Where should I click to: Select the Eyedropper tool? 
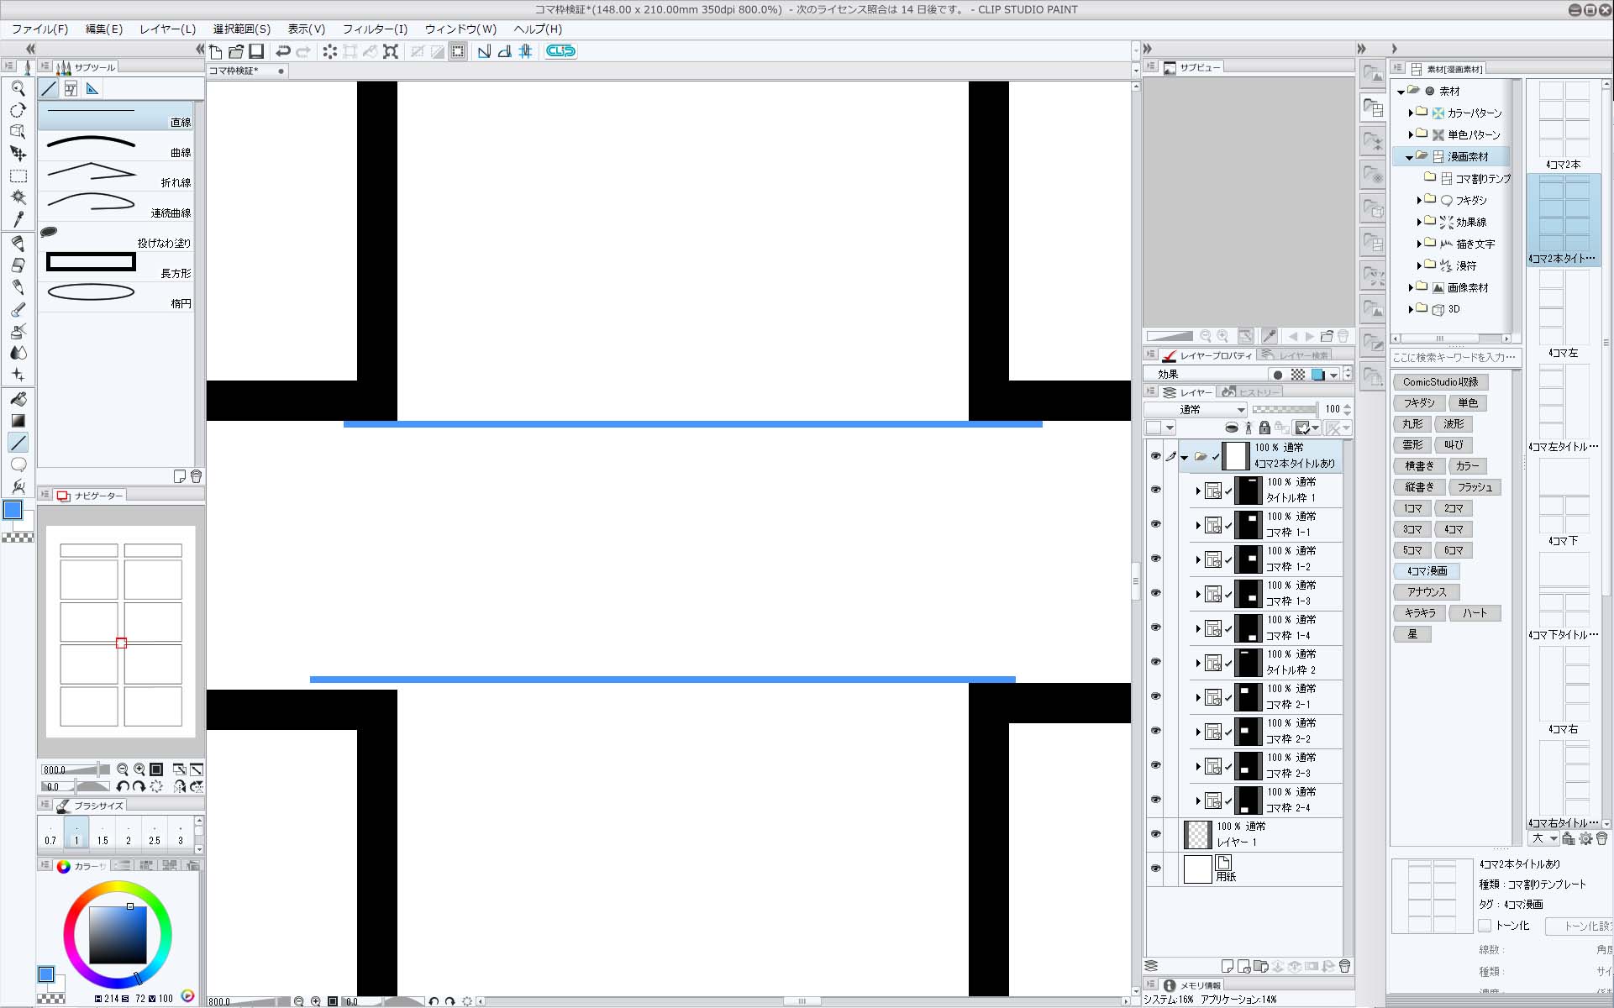pos(18,219)
